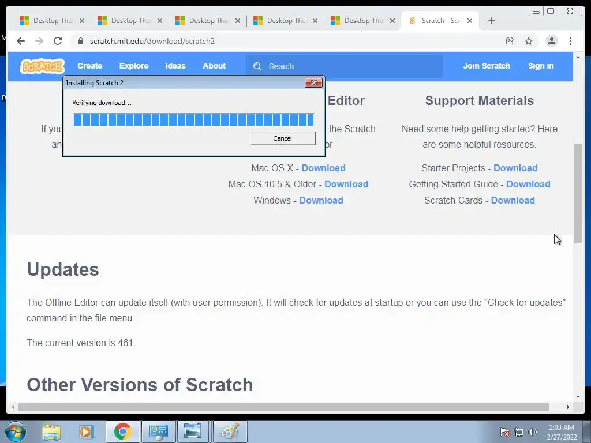This screenshot has height=443, width=591.
Task: Open Control Panel taskbar icon
Action: (x=158, y=431)
